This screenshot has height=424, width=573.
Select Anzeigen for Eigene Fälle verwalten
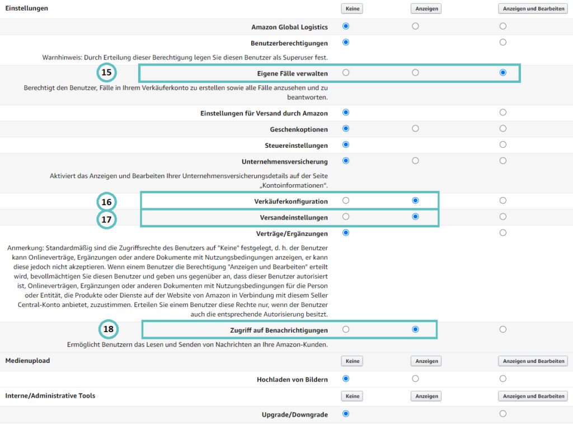click(415, 72)
